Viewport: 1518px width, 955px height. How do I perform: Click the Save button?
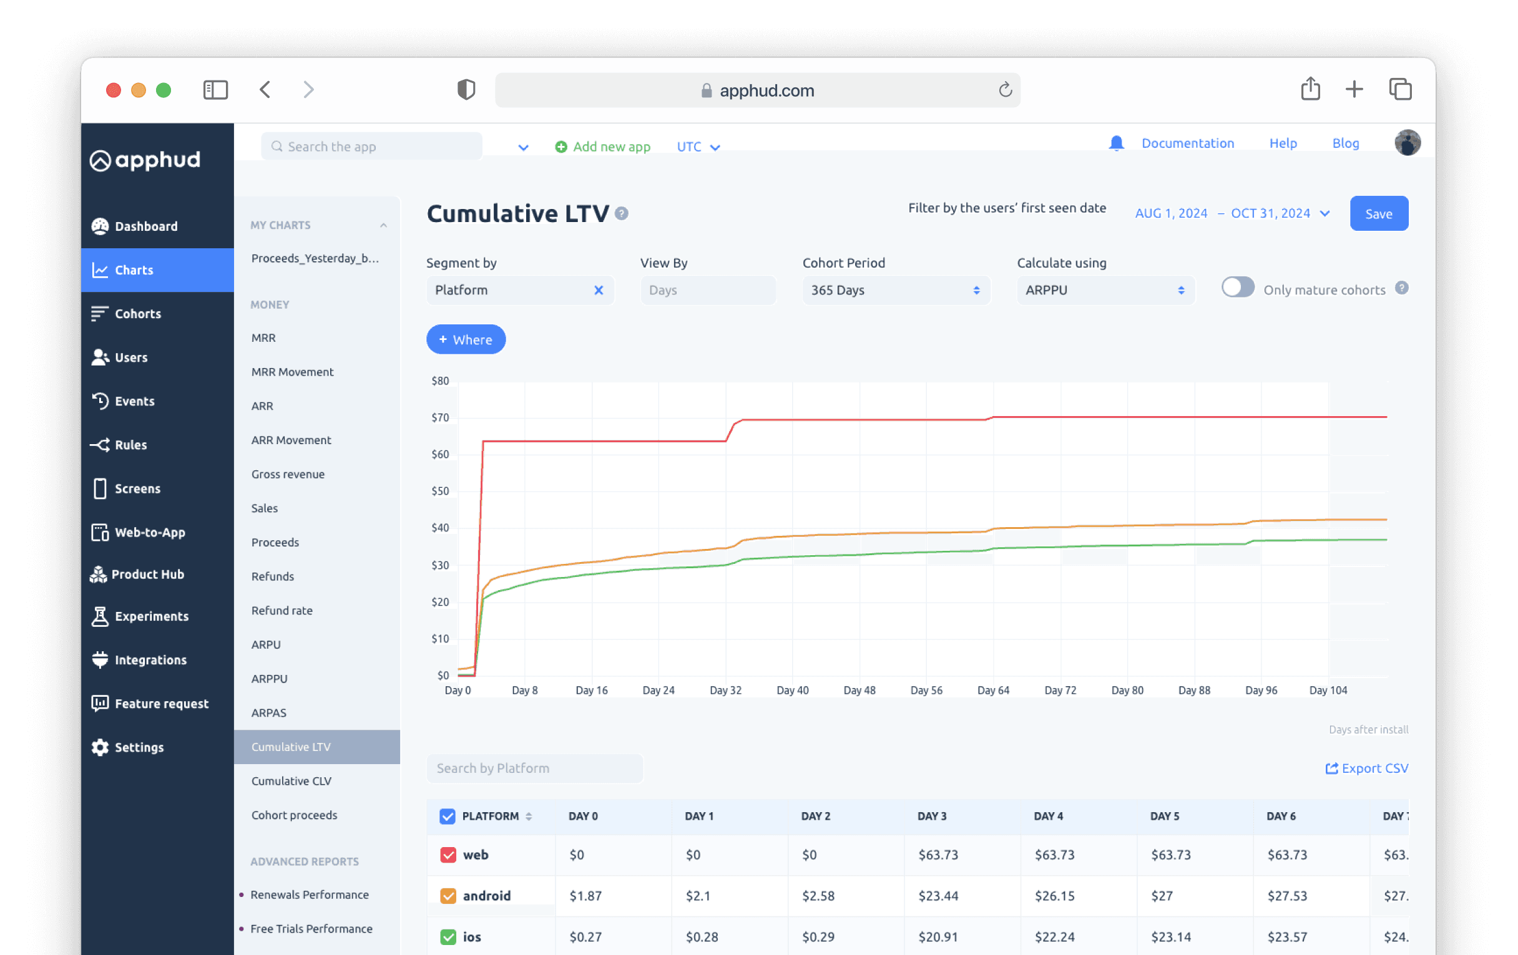click(x=1378, y=213)
